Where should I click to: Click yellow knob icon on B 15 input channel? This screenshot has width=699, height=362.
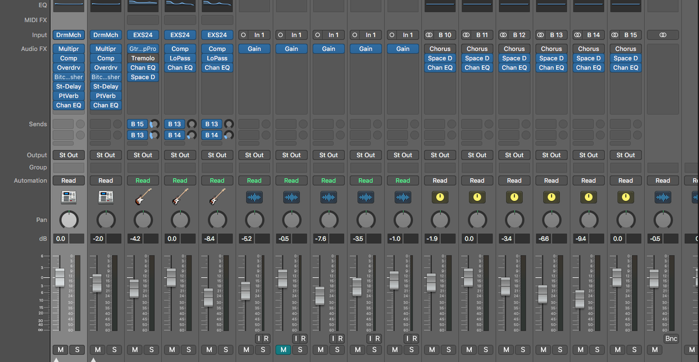point(626,197)
